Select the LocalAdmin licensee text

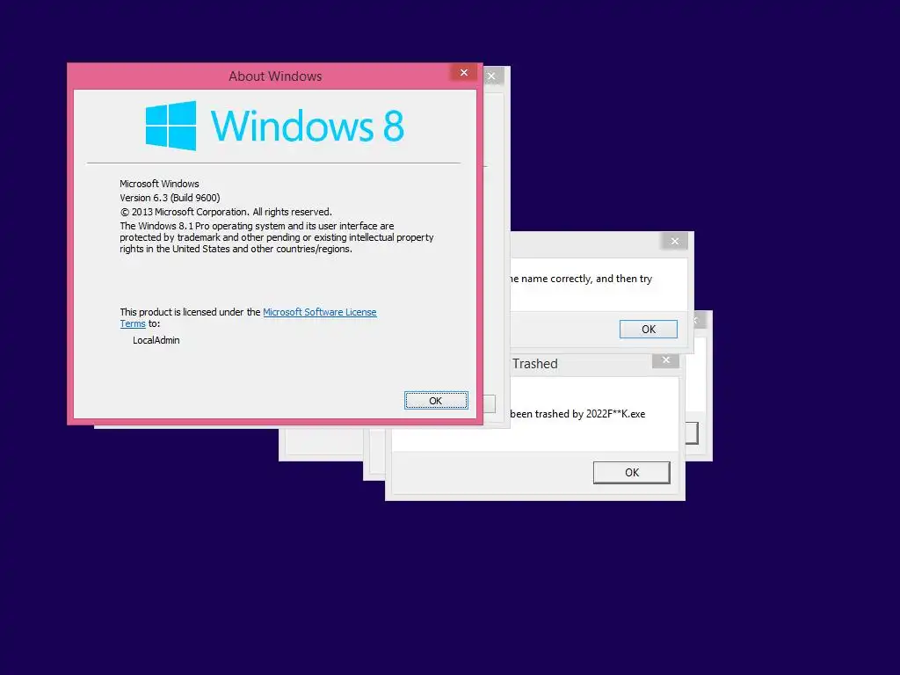point(156,340)
